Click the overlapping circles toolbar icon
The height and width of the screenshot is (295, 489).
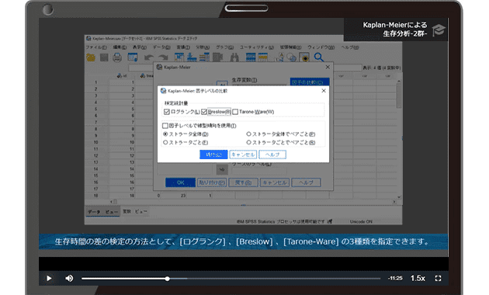point(291,57)
